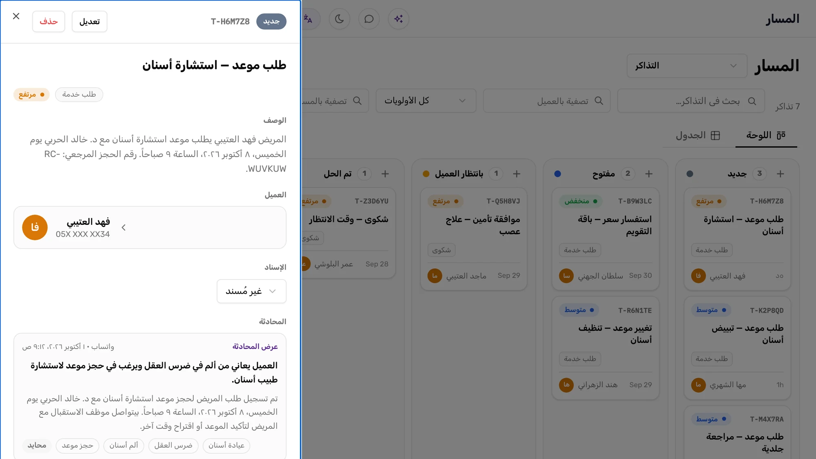Open the غير مُسند assignment dropdown
This screenshot has height=459, width=816.
point(251,291)
